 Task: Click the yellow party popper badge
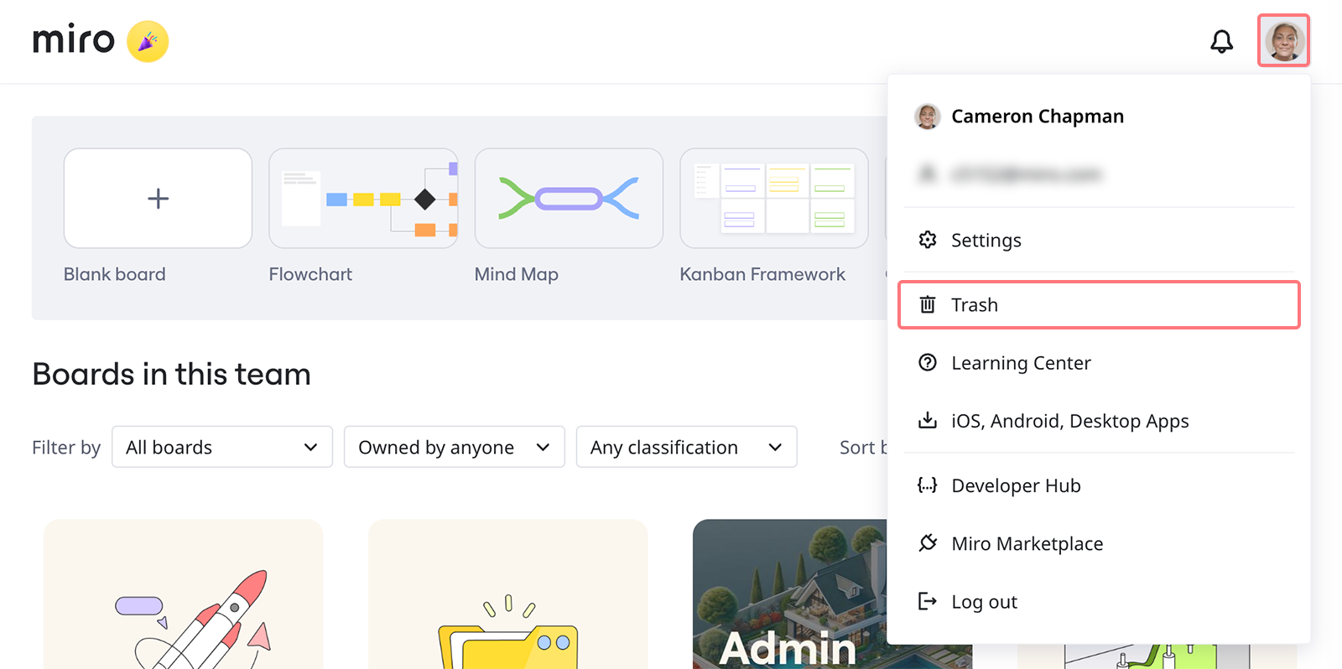pos(148,41)
